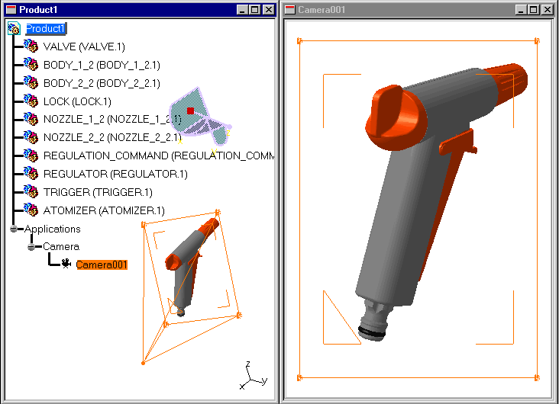Click the VALVE component icon in tree

pyautogui.click(x=31, y=46)
